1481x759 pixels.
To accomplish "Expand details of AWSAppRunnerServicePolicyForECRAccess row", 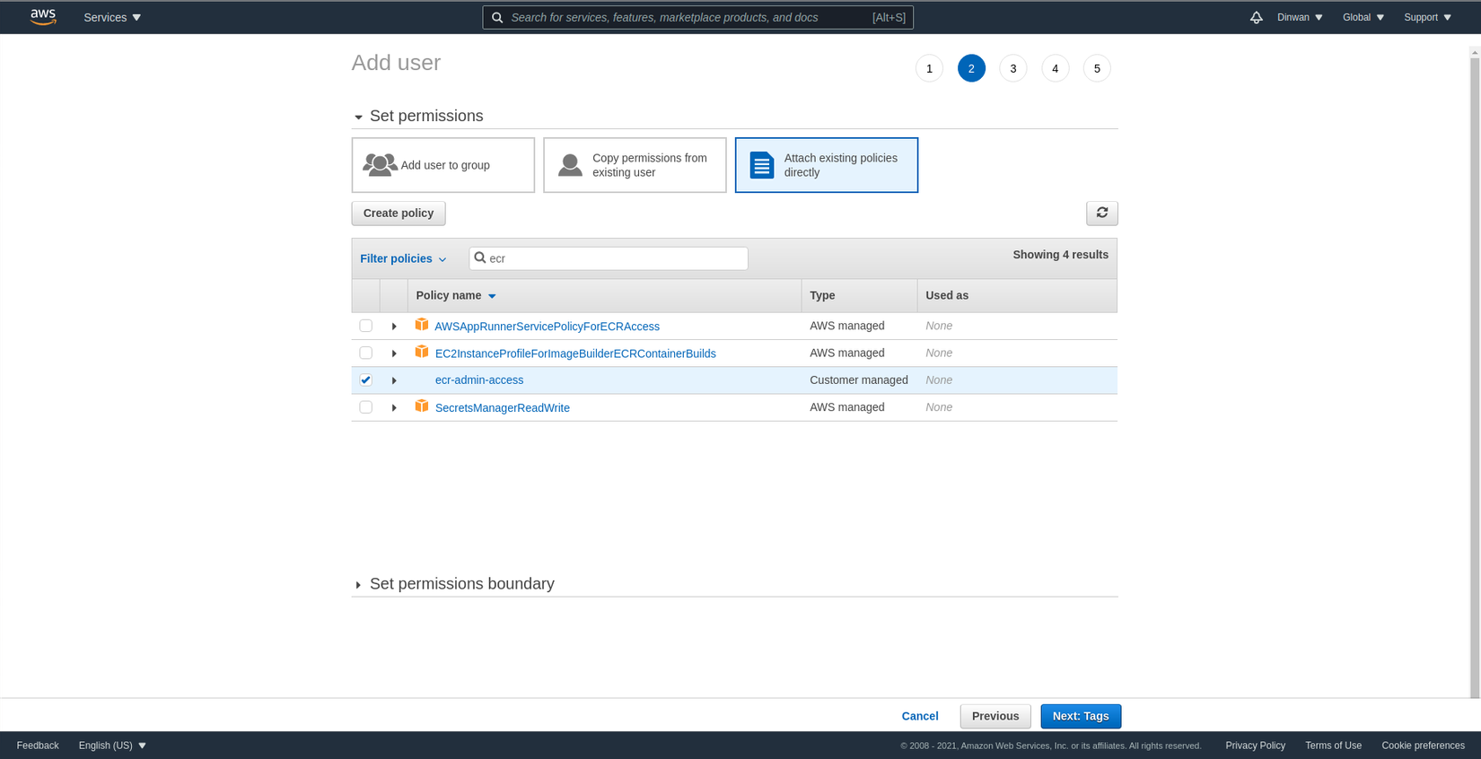I will pos(394,327).
